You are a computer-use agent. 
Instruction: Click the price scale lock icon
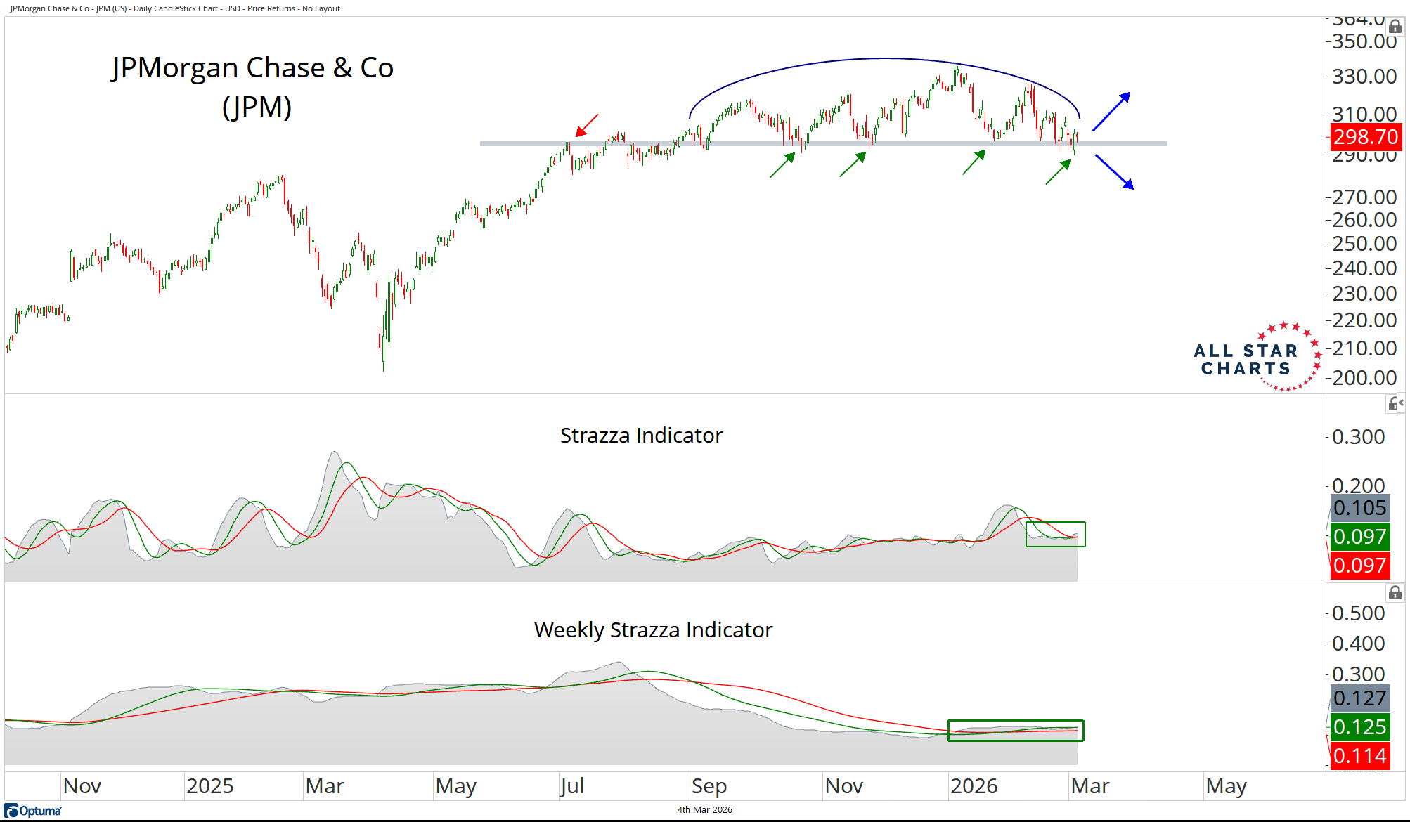(x=1395, y=27)
